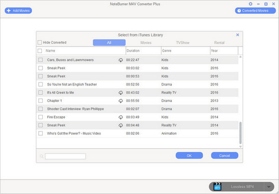Click the scroll down arrow of the list
Screen dimensions: 279x194
tap(240, 147)
